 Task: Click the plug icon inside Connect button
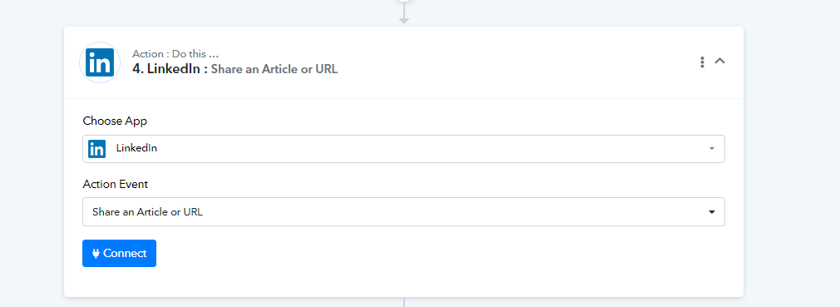coord(96,254)
